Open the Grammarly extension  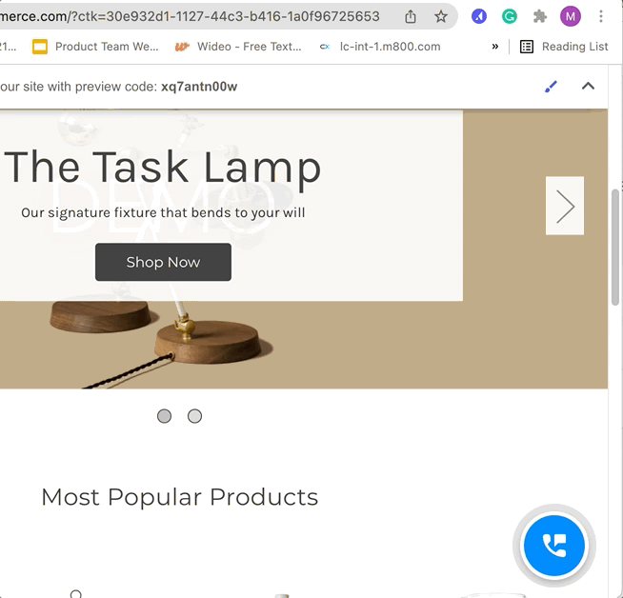(x=510, y=16)
